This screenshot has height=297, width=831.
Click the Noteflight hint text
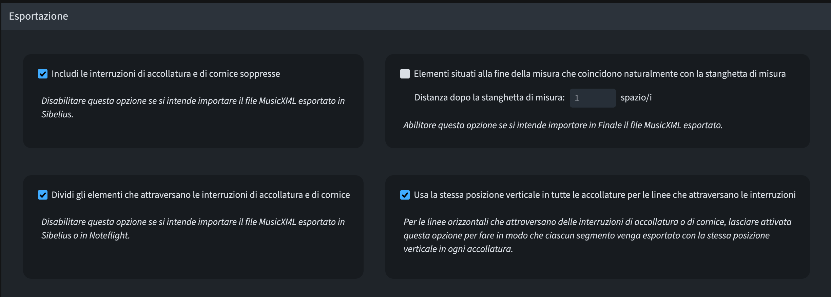[193, 229]
